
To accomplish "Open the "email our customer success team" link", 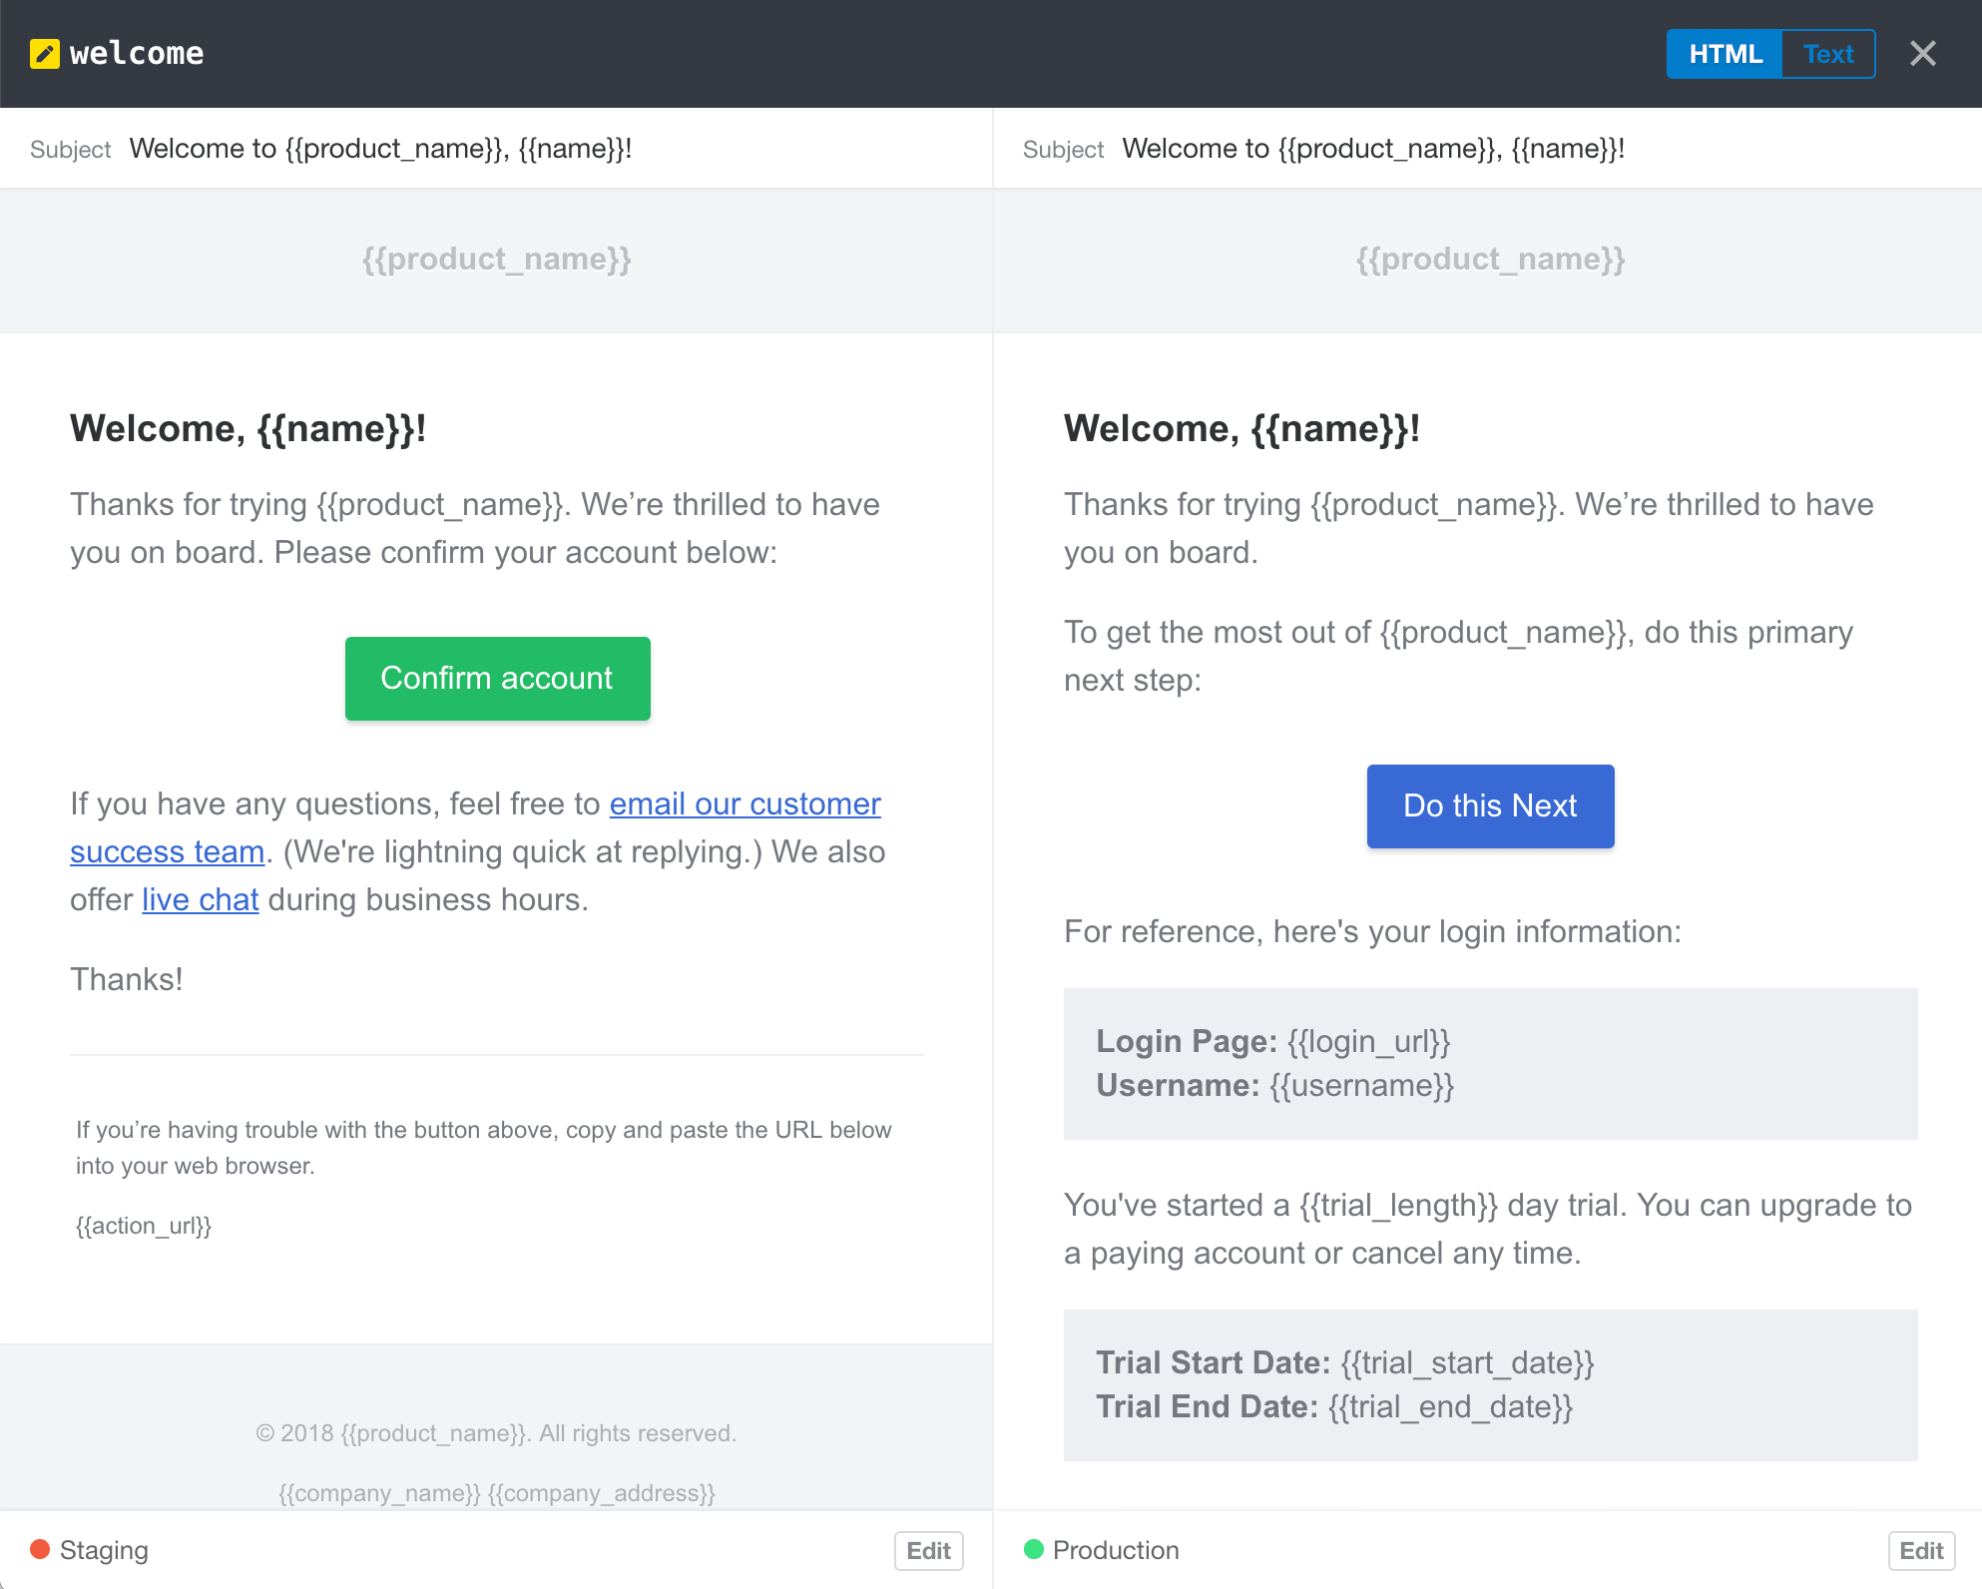I will pyautogui.click(x=744, y=803).
